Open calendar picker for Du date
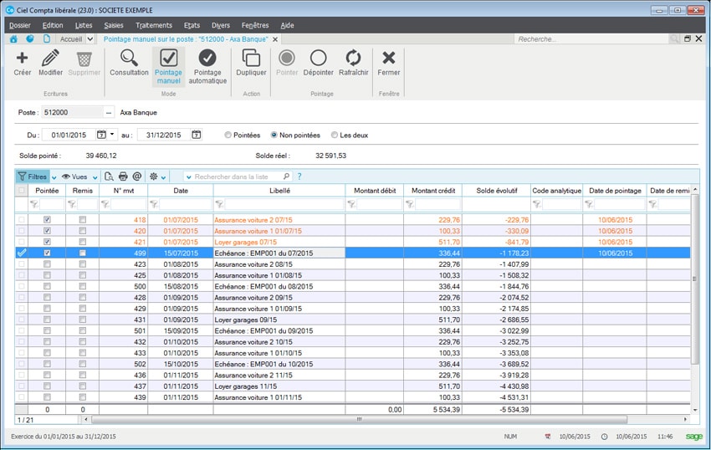The image size is (711, 450). pos(101,135)
